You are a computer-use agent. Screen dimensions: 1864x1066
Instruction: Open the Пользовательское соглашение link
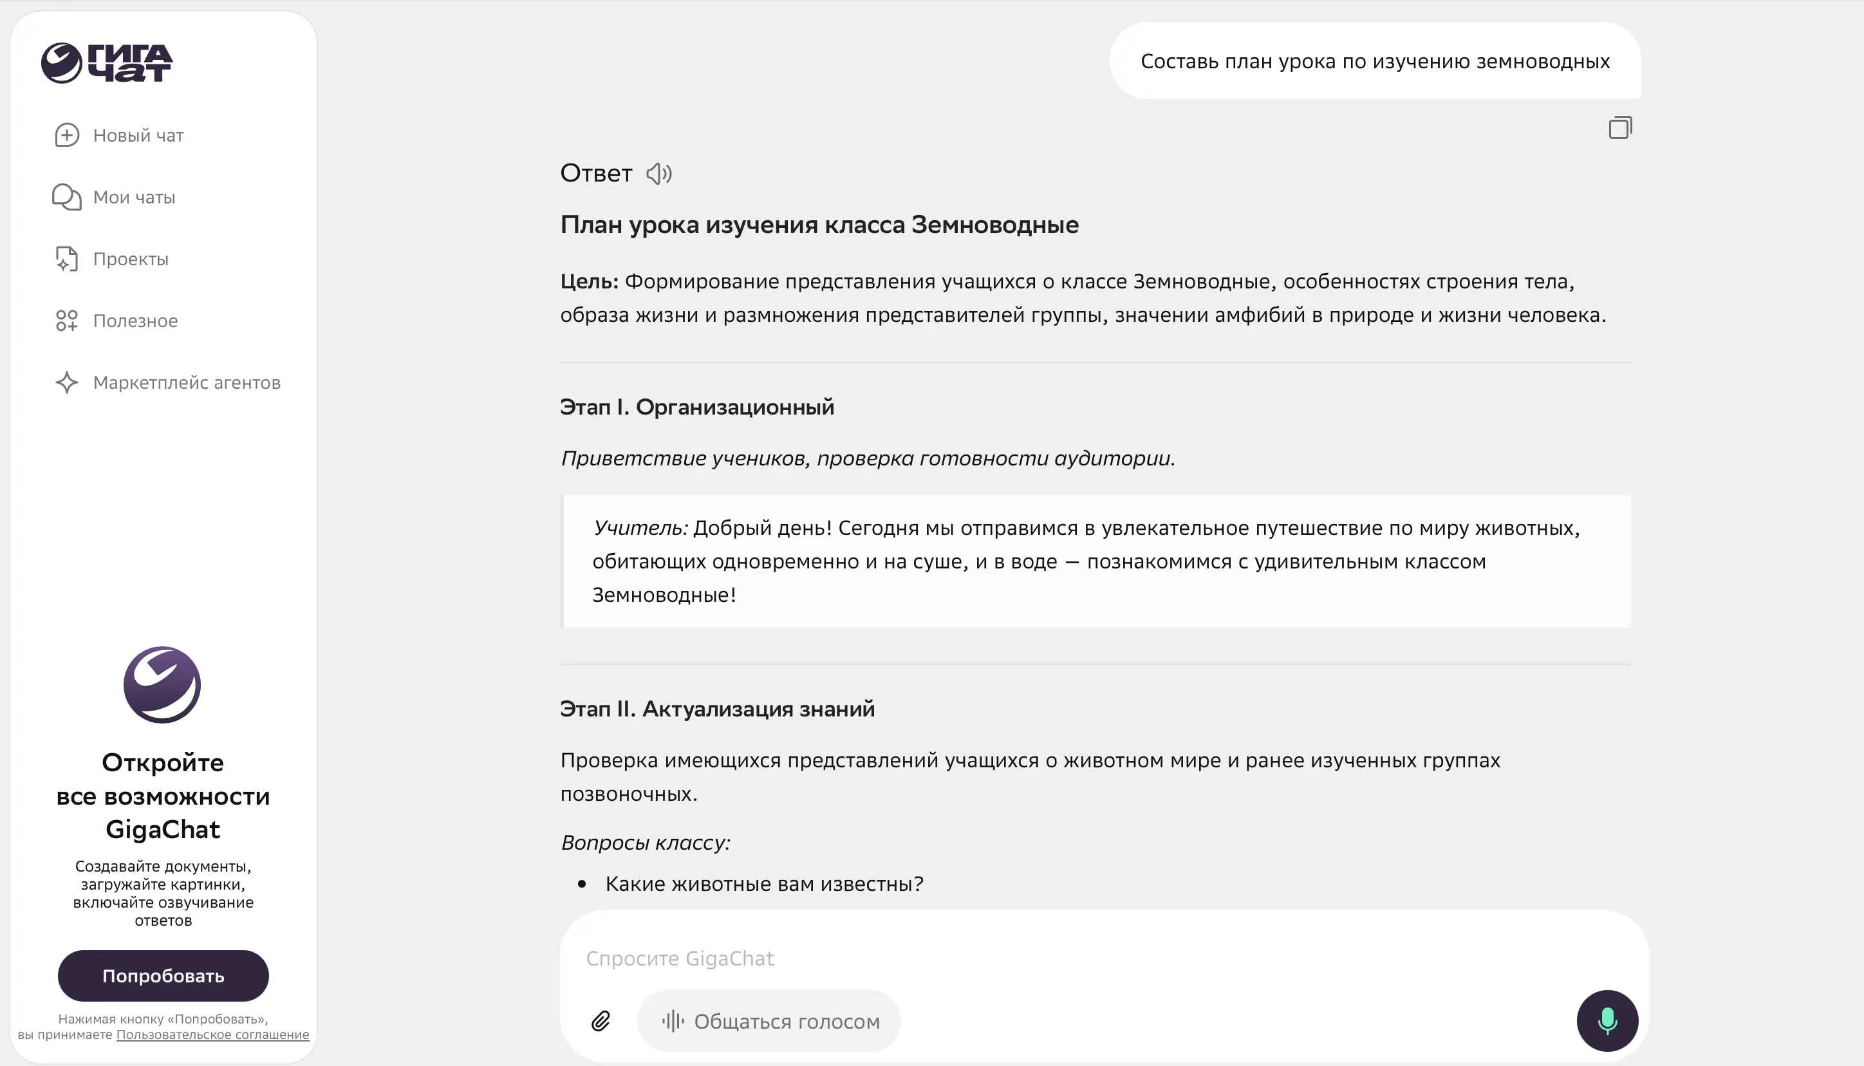[212, 1034]
